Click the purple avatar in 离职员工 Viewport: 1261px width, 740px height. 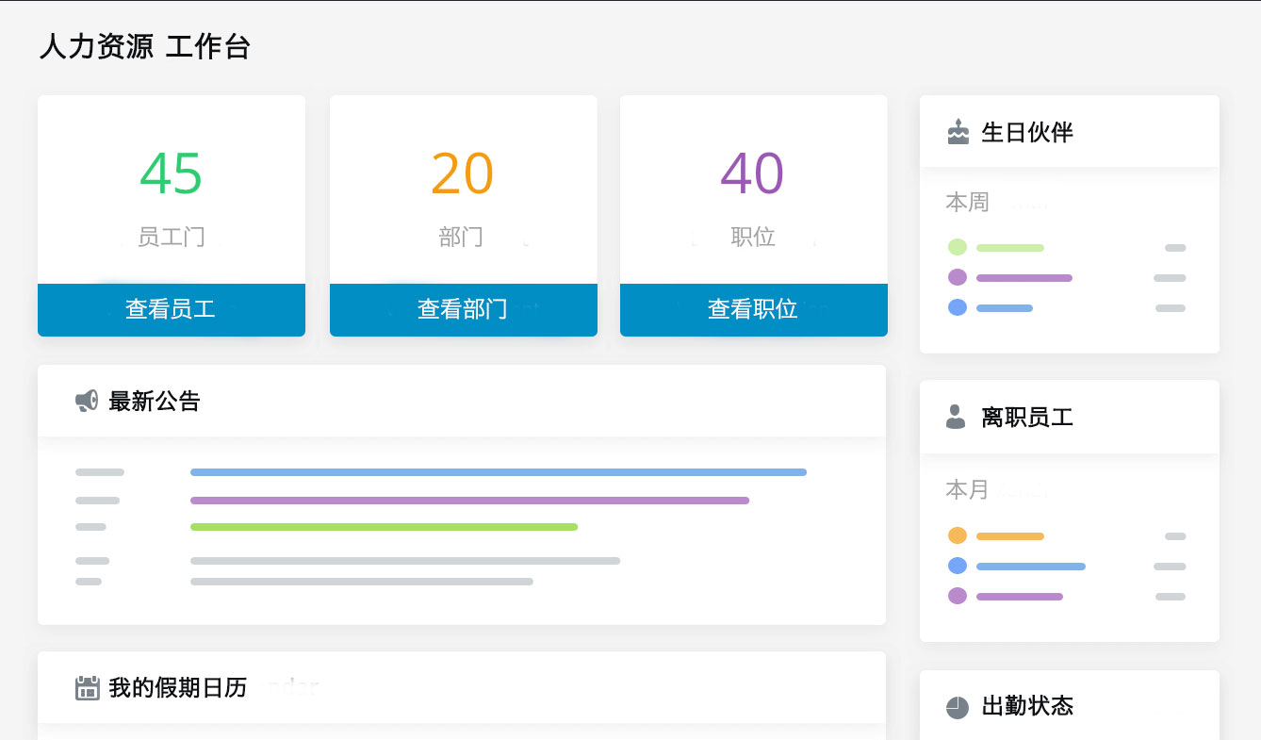click(958, 596)
